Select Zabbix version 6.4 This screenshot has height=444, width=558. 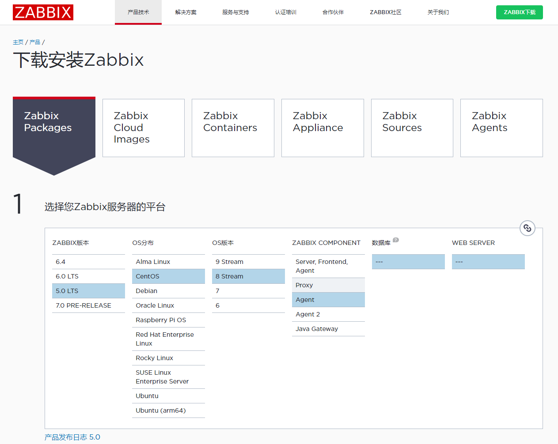click(x=88, y=262)
